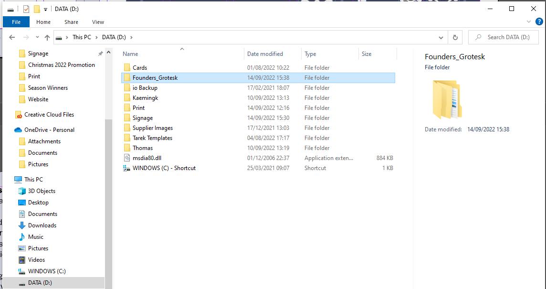Click the Back navigation arrow
Screen dimensions: 546x289
click(12, 37)
